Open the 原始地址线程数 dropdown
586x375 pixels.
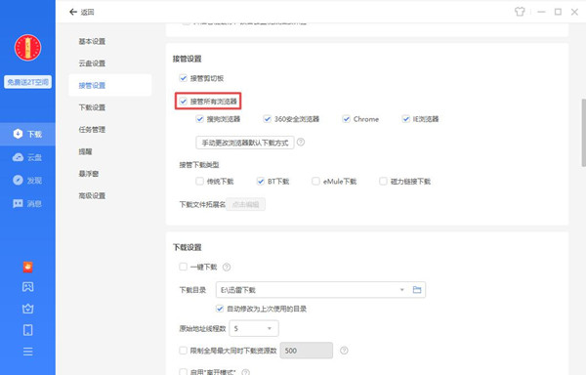[x=254, y=328]
